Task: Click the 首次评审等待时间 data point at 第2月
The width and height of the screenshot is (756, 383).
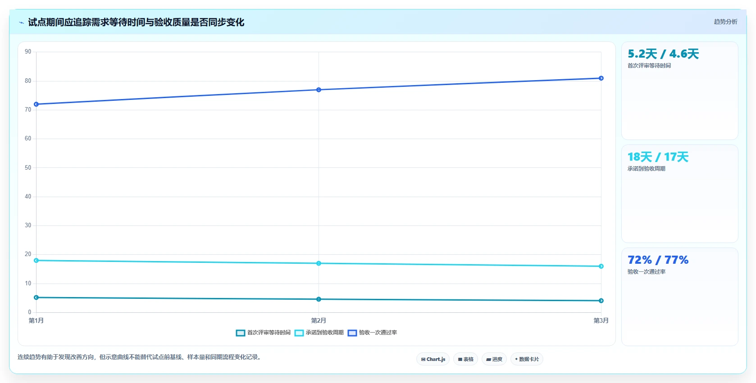Action: point(319,299)
